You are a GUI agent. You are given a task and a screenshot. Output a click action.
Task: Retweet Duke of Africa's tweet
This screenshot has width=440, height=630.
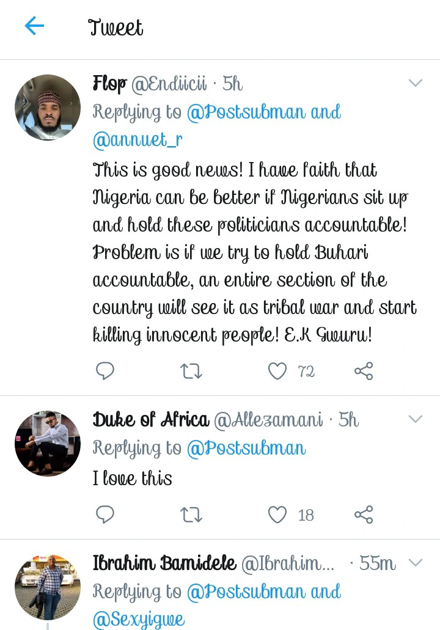click(x=191, y=515)
